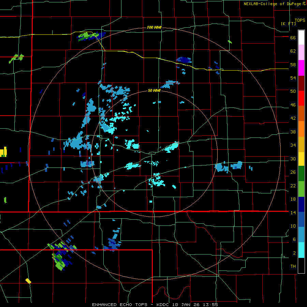
Task: Click the "TOPS" legend heading
Action: point(300,20)
